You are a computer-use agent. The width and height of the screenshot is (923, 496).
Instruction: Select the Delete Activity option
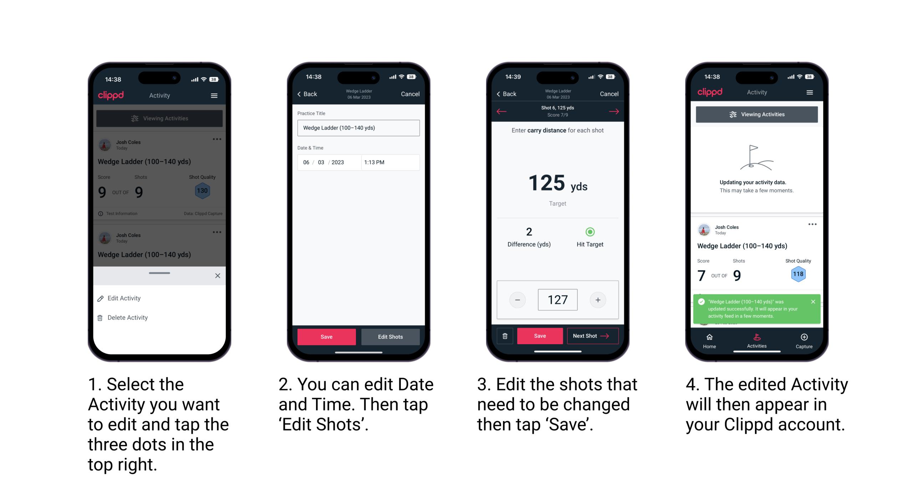(x=128, y=317)
